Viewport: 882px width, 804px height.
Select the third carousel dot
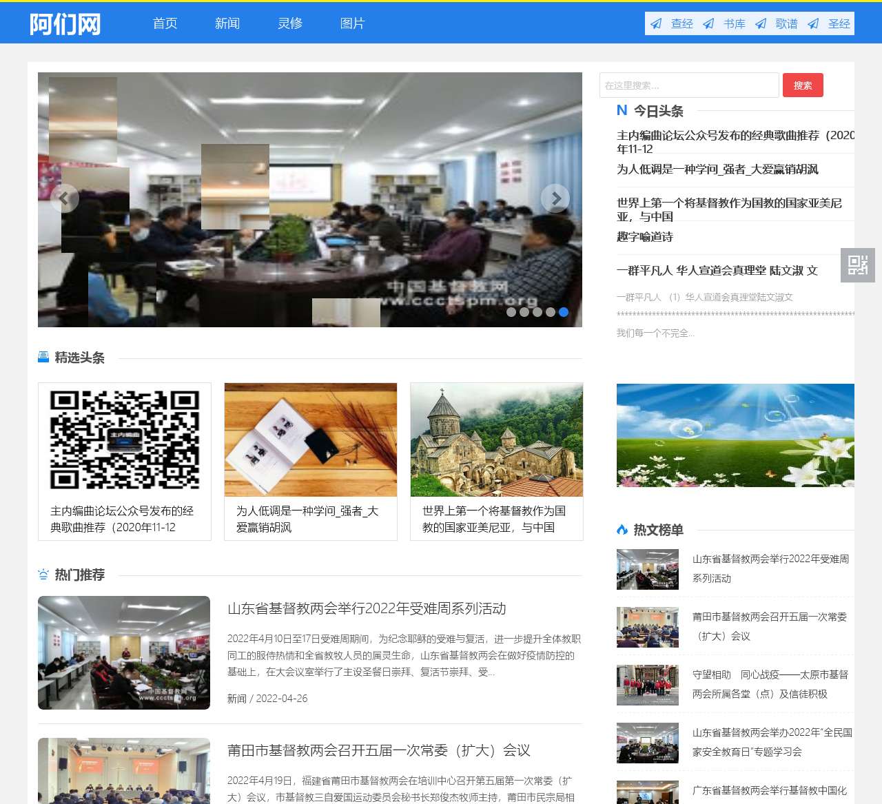pos(537,312)
